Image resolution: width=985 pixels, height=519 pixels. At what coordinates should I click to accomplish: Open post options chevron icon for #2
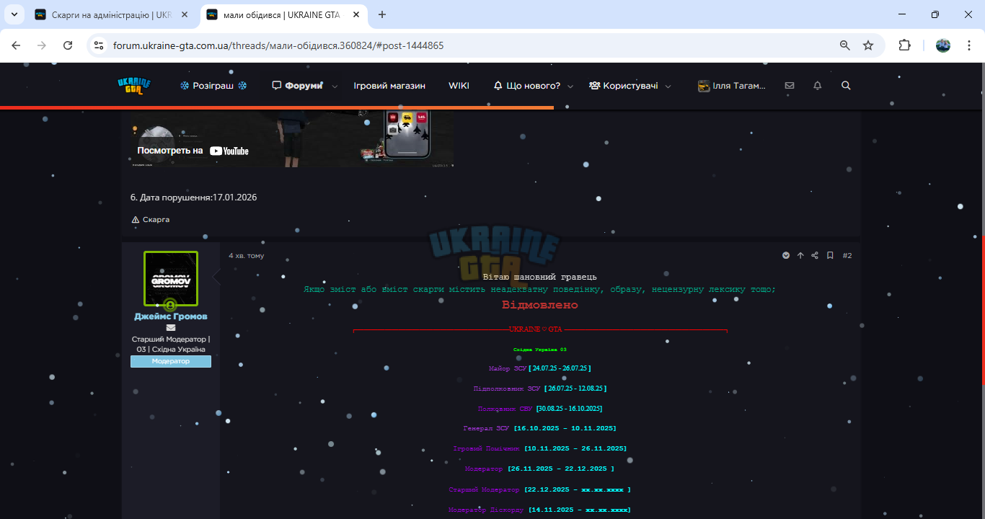(786, 255)
